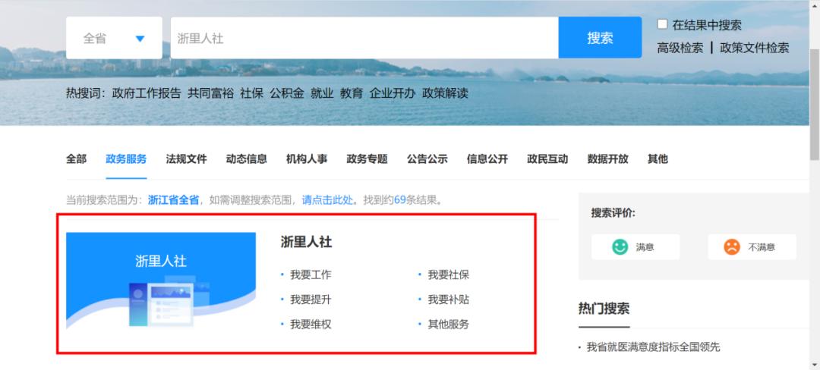Open the 我要工作 service link
The width and height of the screenshot is (820, 370).
[310, 274]
